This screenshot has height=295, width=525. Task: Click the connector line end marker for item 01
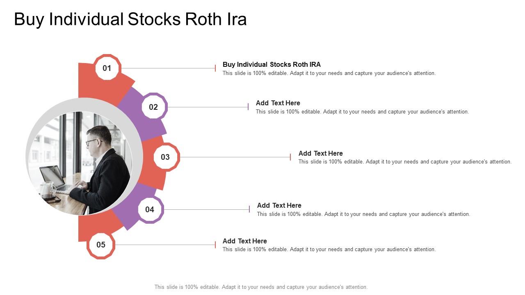point(215,68)
